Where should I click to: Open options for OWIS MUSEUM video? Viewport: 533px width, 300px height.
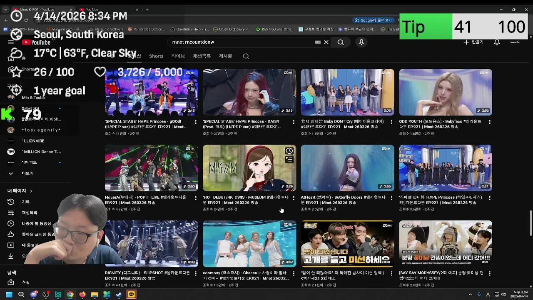tap(294, 198)
